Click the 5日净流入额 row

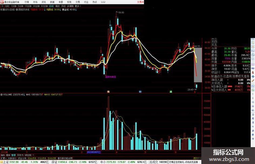[x=231, y=87]
